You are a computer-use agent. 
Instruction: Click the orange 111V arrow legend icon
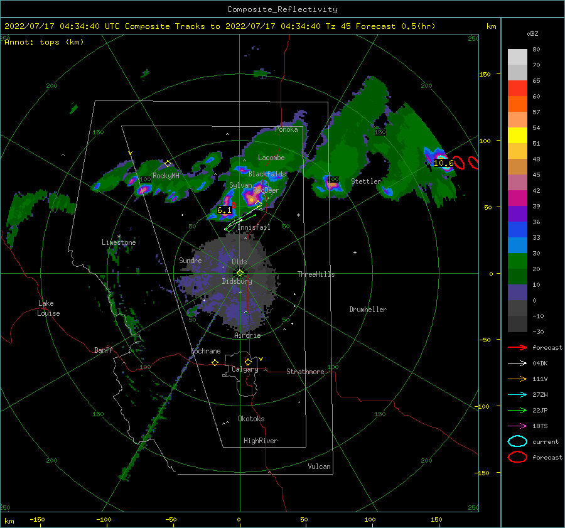tap(517, 379)
